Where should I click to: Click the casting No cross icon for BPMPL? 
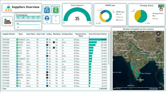(x=47, y=75)
